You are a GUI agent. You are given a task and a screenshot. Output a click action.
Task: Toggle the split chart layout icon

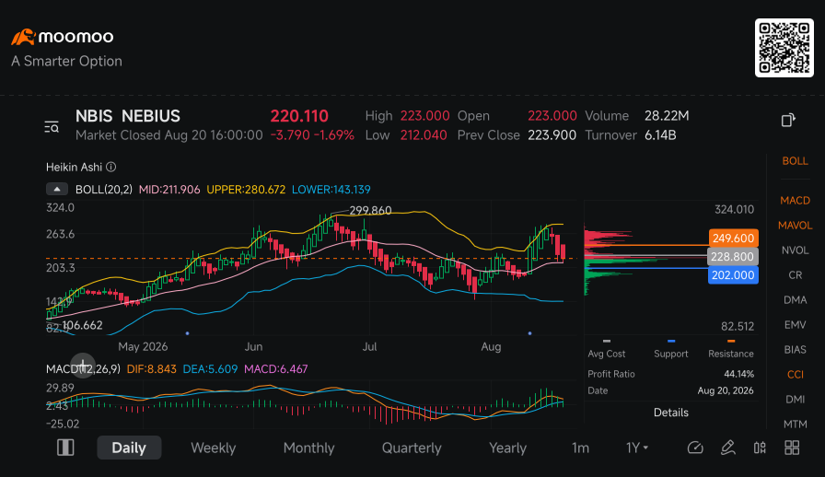point(65,448)
